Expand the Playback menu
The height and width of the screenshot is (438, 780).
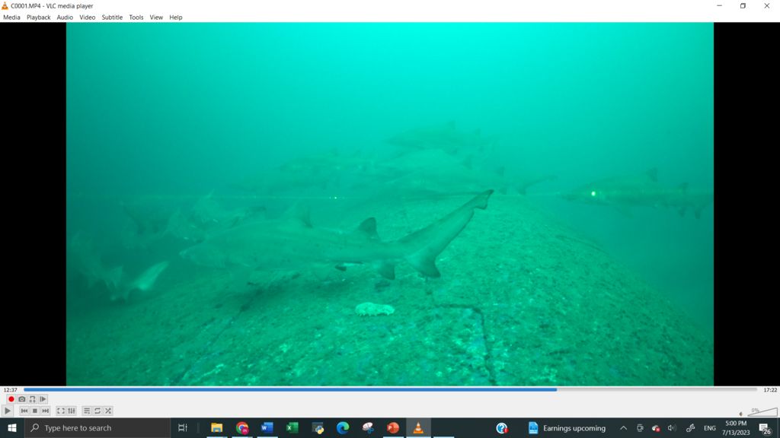coord(38,17)
